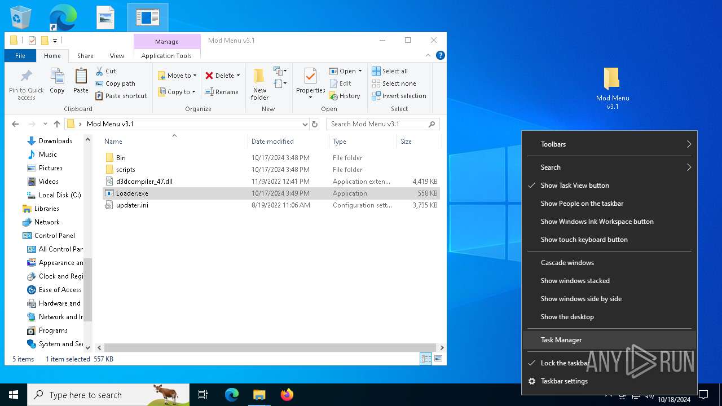Switch to the Share tab
Screen dimensions: 722x406
(x=85, y=56)
